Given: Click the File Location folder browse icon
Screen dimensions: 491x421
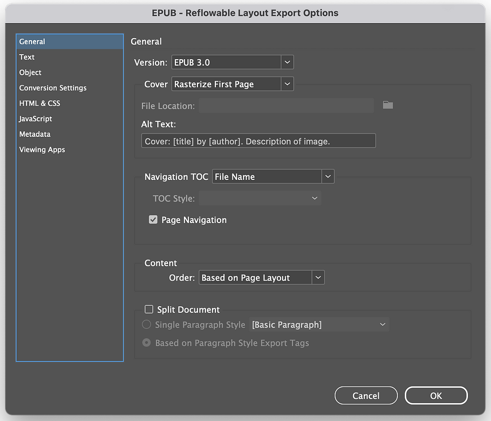Looking at the screenshot, I should click(388, 105).
